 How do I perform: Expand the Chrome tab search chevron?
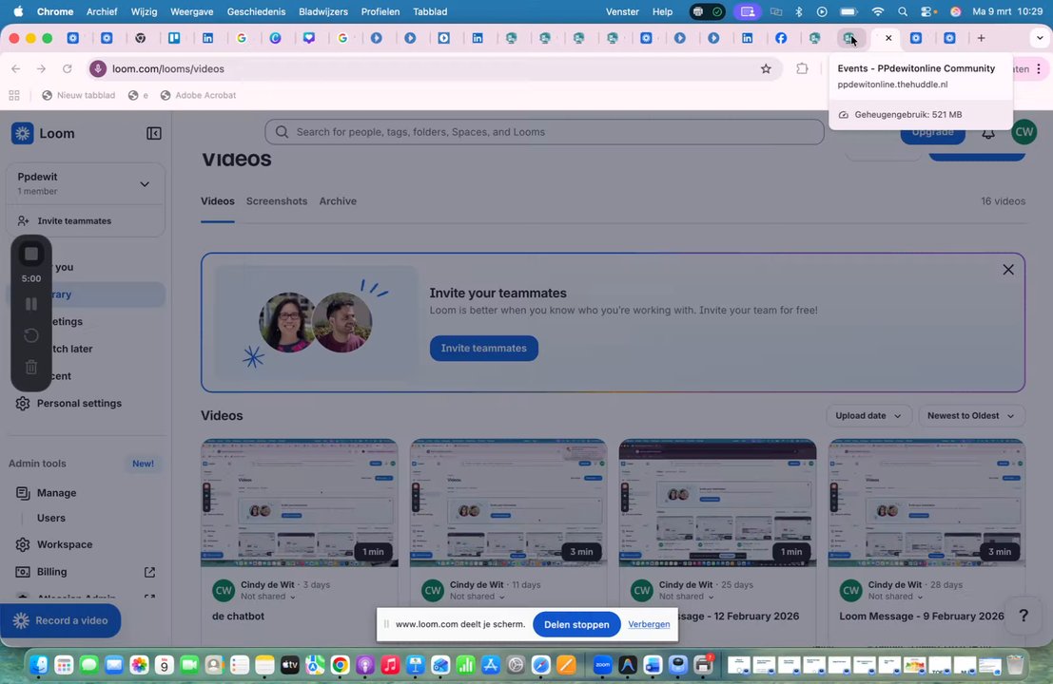tap(1039, 38)
